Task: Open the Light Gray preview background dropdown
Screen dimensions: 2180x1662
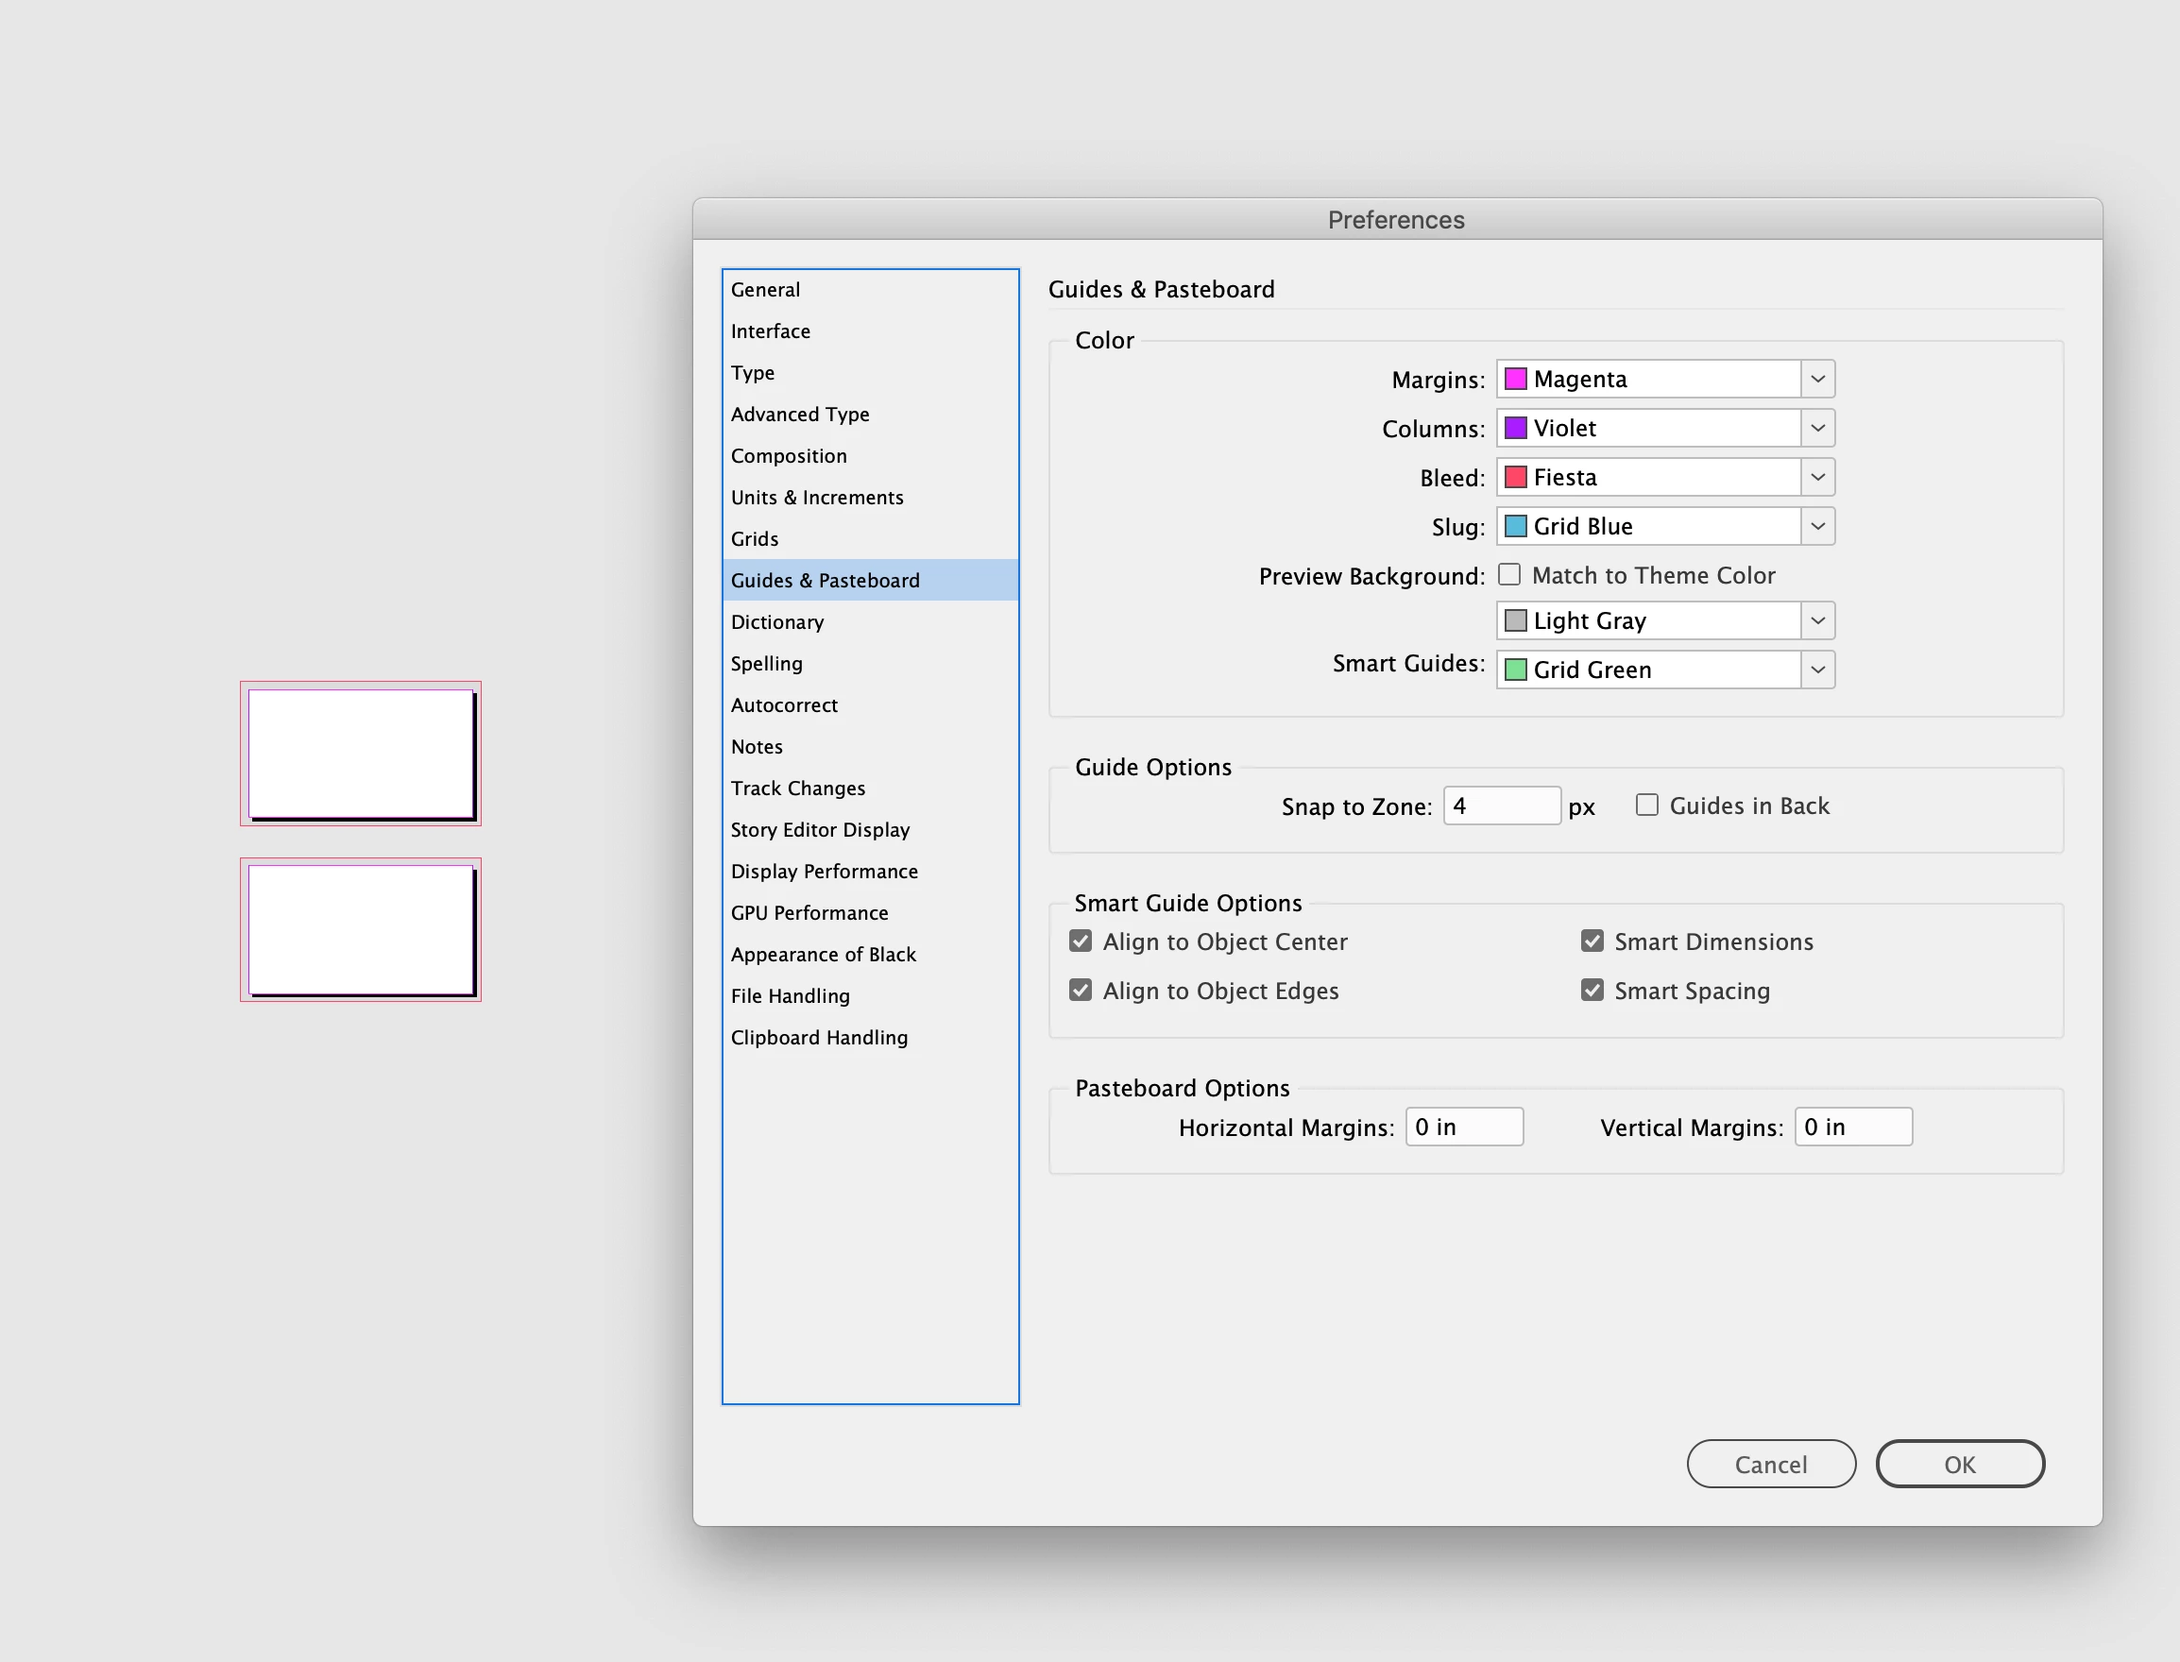Action: pyautogui.click(x=1817, y=621)
